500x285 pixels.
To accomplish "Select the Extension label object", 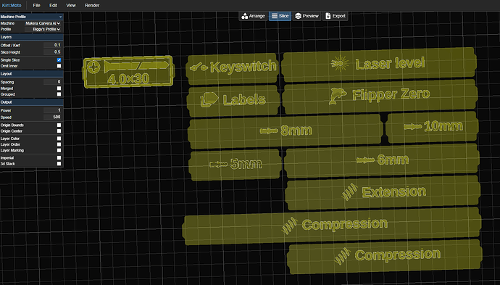I will (383, 193).
